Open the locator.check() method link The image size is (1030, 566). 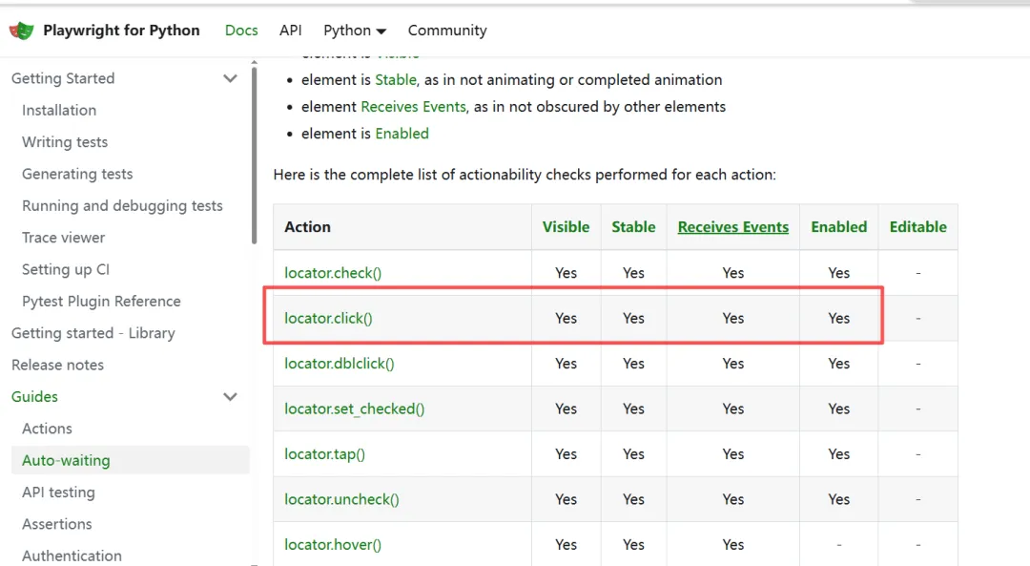click(x=333, y=273)
